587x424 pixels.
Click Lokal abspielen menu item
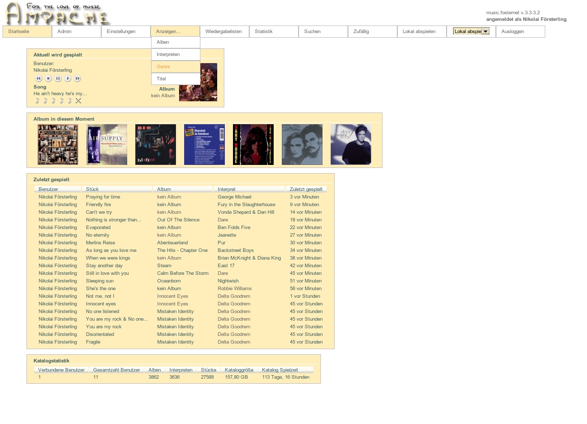coord(422,32)
